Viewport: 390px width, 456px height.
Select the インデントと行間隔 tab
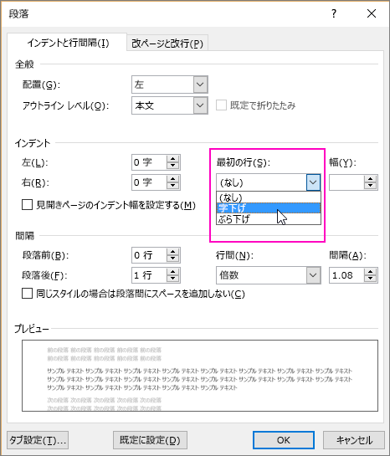(68, 43)
